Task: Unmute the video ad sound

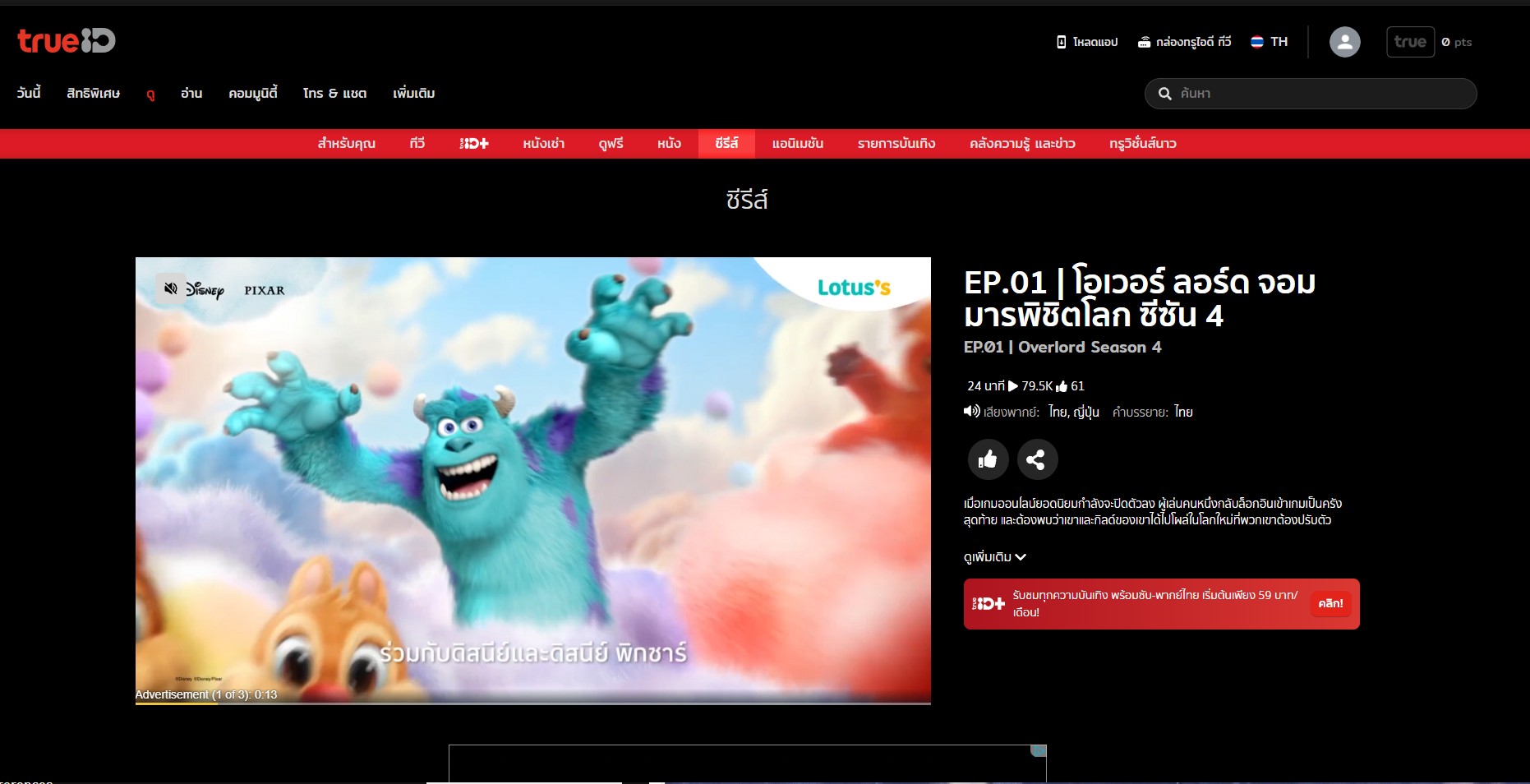Action: [171, 288]
